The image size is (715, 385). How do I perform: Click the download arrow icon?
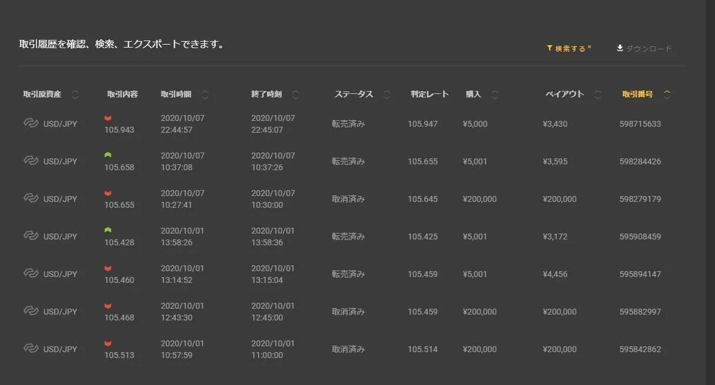click(x=620, y=48)
